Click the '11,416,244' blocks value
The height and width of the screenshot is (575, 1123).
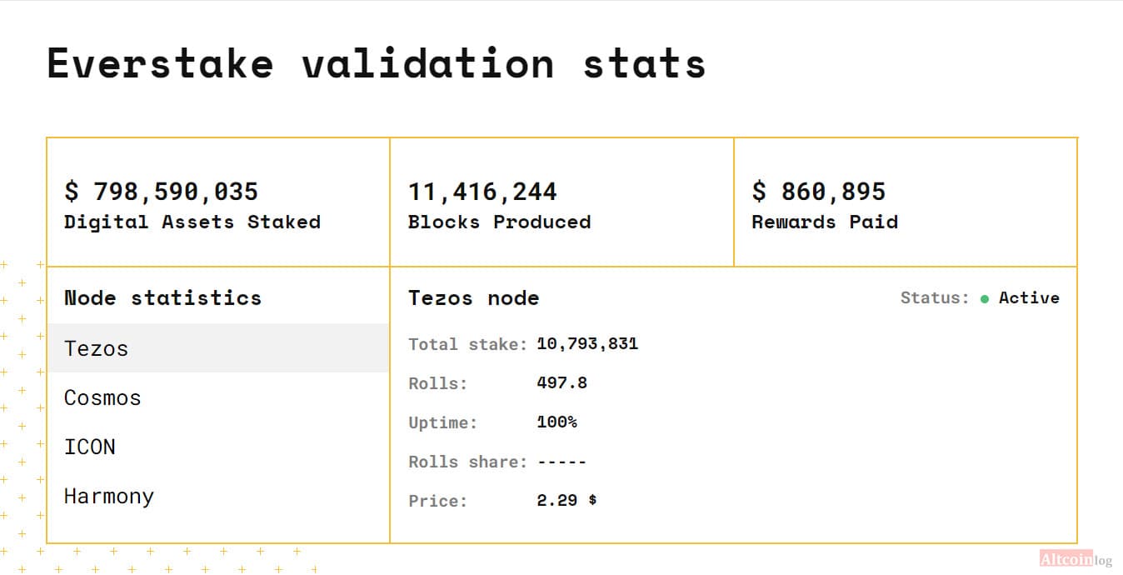(482, 192)
